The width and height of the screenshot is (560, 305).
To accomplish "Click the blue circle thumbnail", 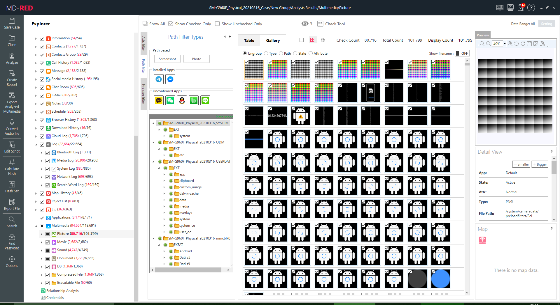I will pyautogui.click(x=440, y=279).
